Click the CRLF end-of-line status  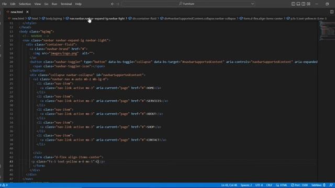269,185
